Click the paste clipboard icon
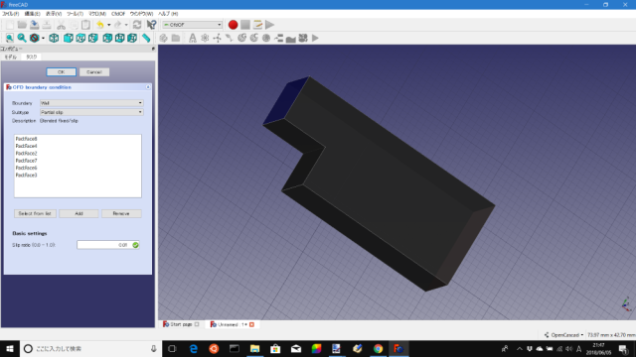This screenshot has width=636, height=357. coord(85,25)
